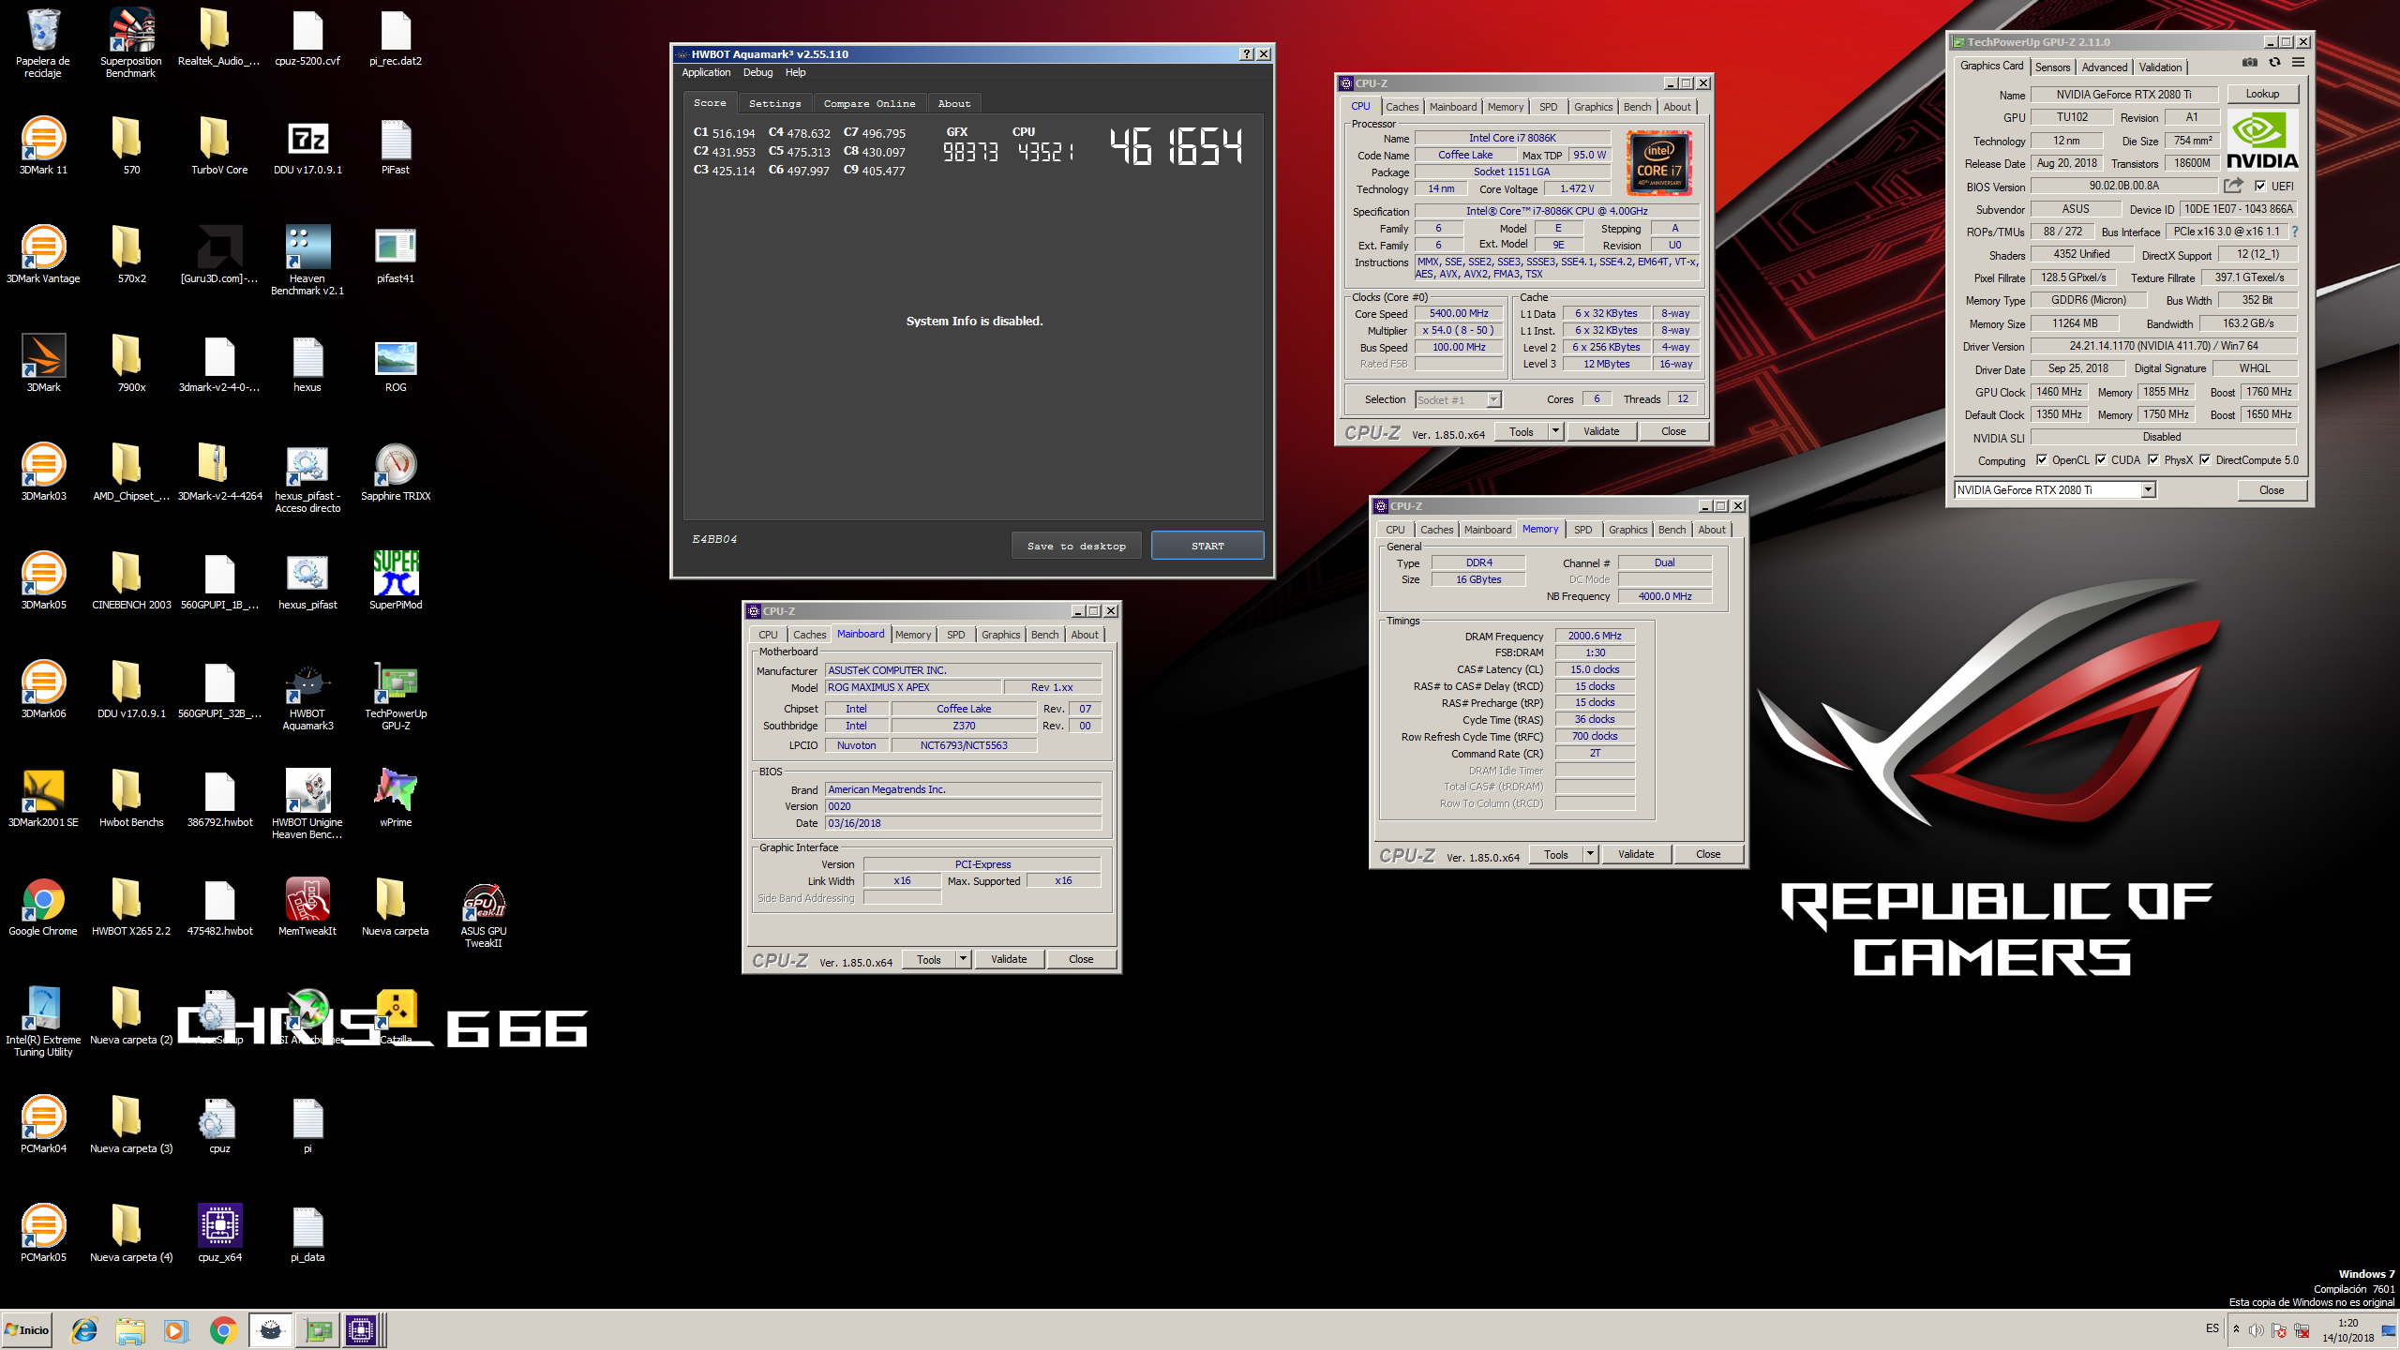Open the GPU-Z hamburger menu
The image size is (2400, 1350).
click(2298, 63)
